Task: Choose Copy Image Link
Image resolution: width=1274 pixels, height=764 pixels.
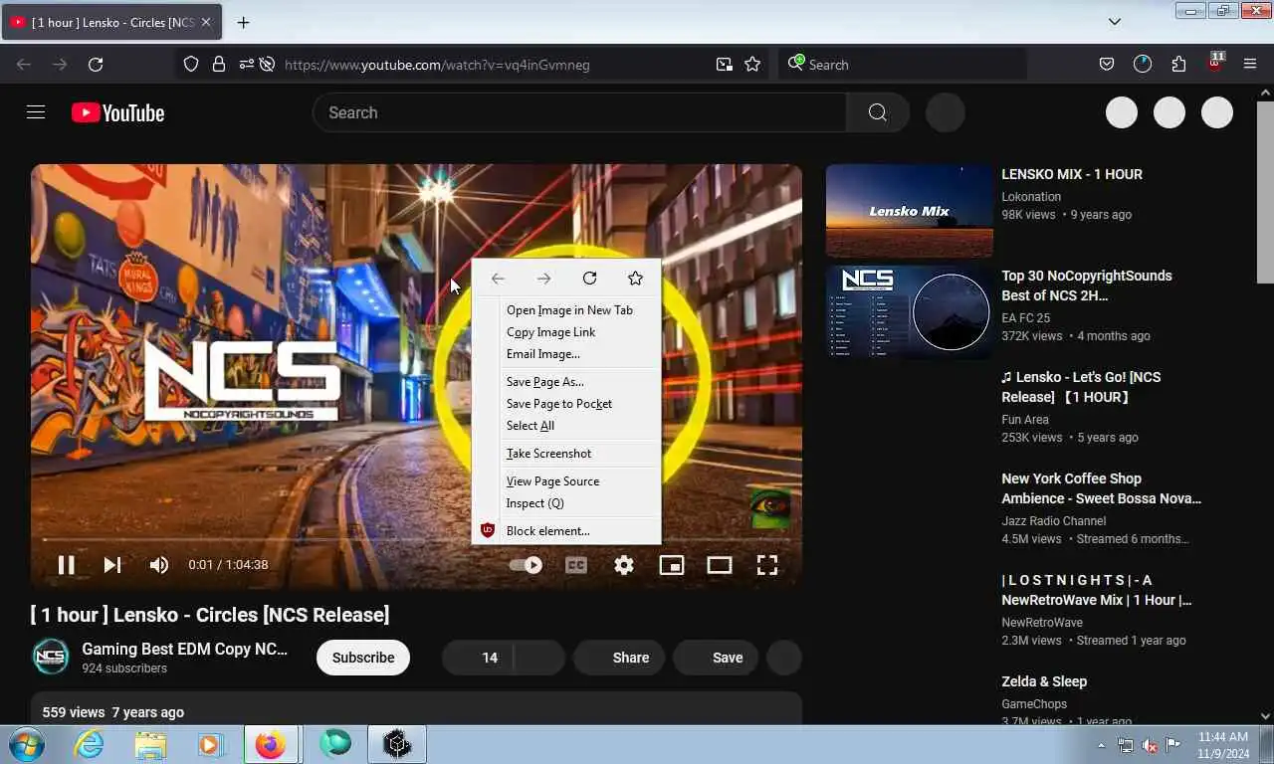Action: pyautogui.click(x=565, y=332)
